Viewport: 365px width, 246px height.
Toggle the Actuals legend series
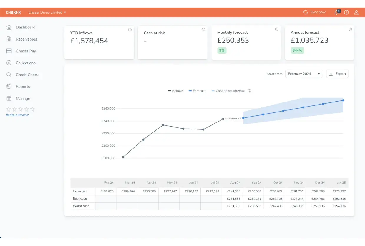click(x=175, y=91)
